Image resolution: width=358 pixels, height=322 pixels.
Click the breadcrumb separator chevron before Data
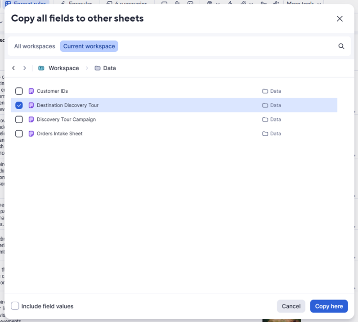coord(87,68)
